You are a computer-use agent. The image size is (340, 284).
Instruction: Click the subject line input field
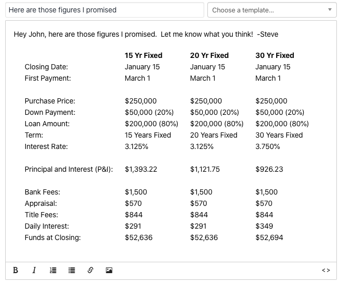tap(105, 10)
